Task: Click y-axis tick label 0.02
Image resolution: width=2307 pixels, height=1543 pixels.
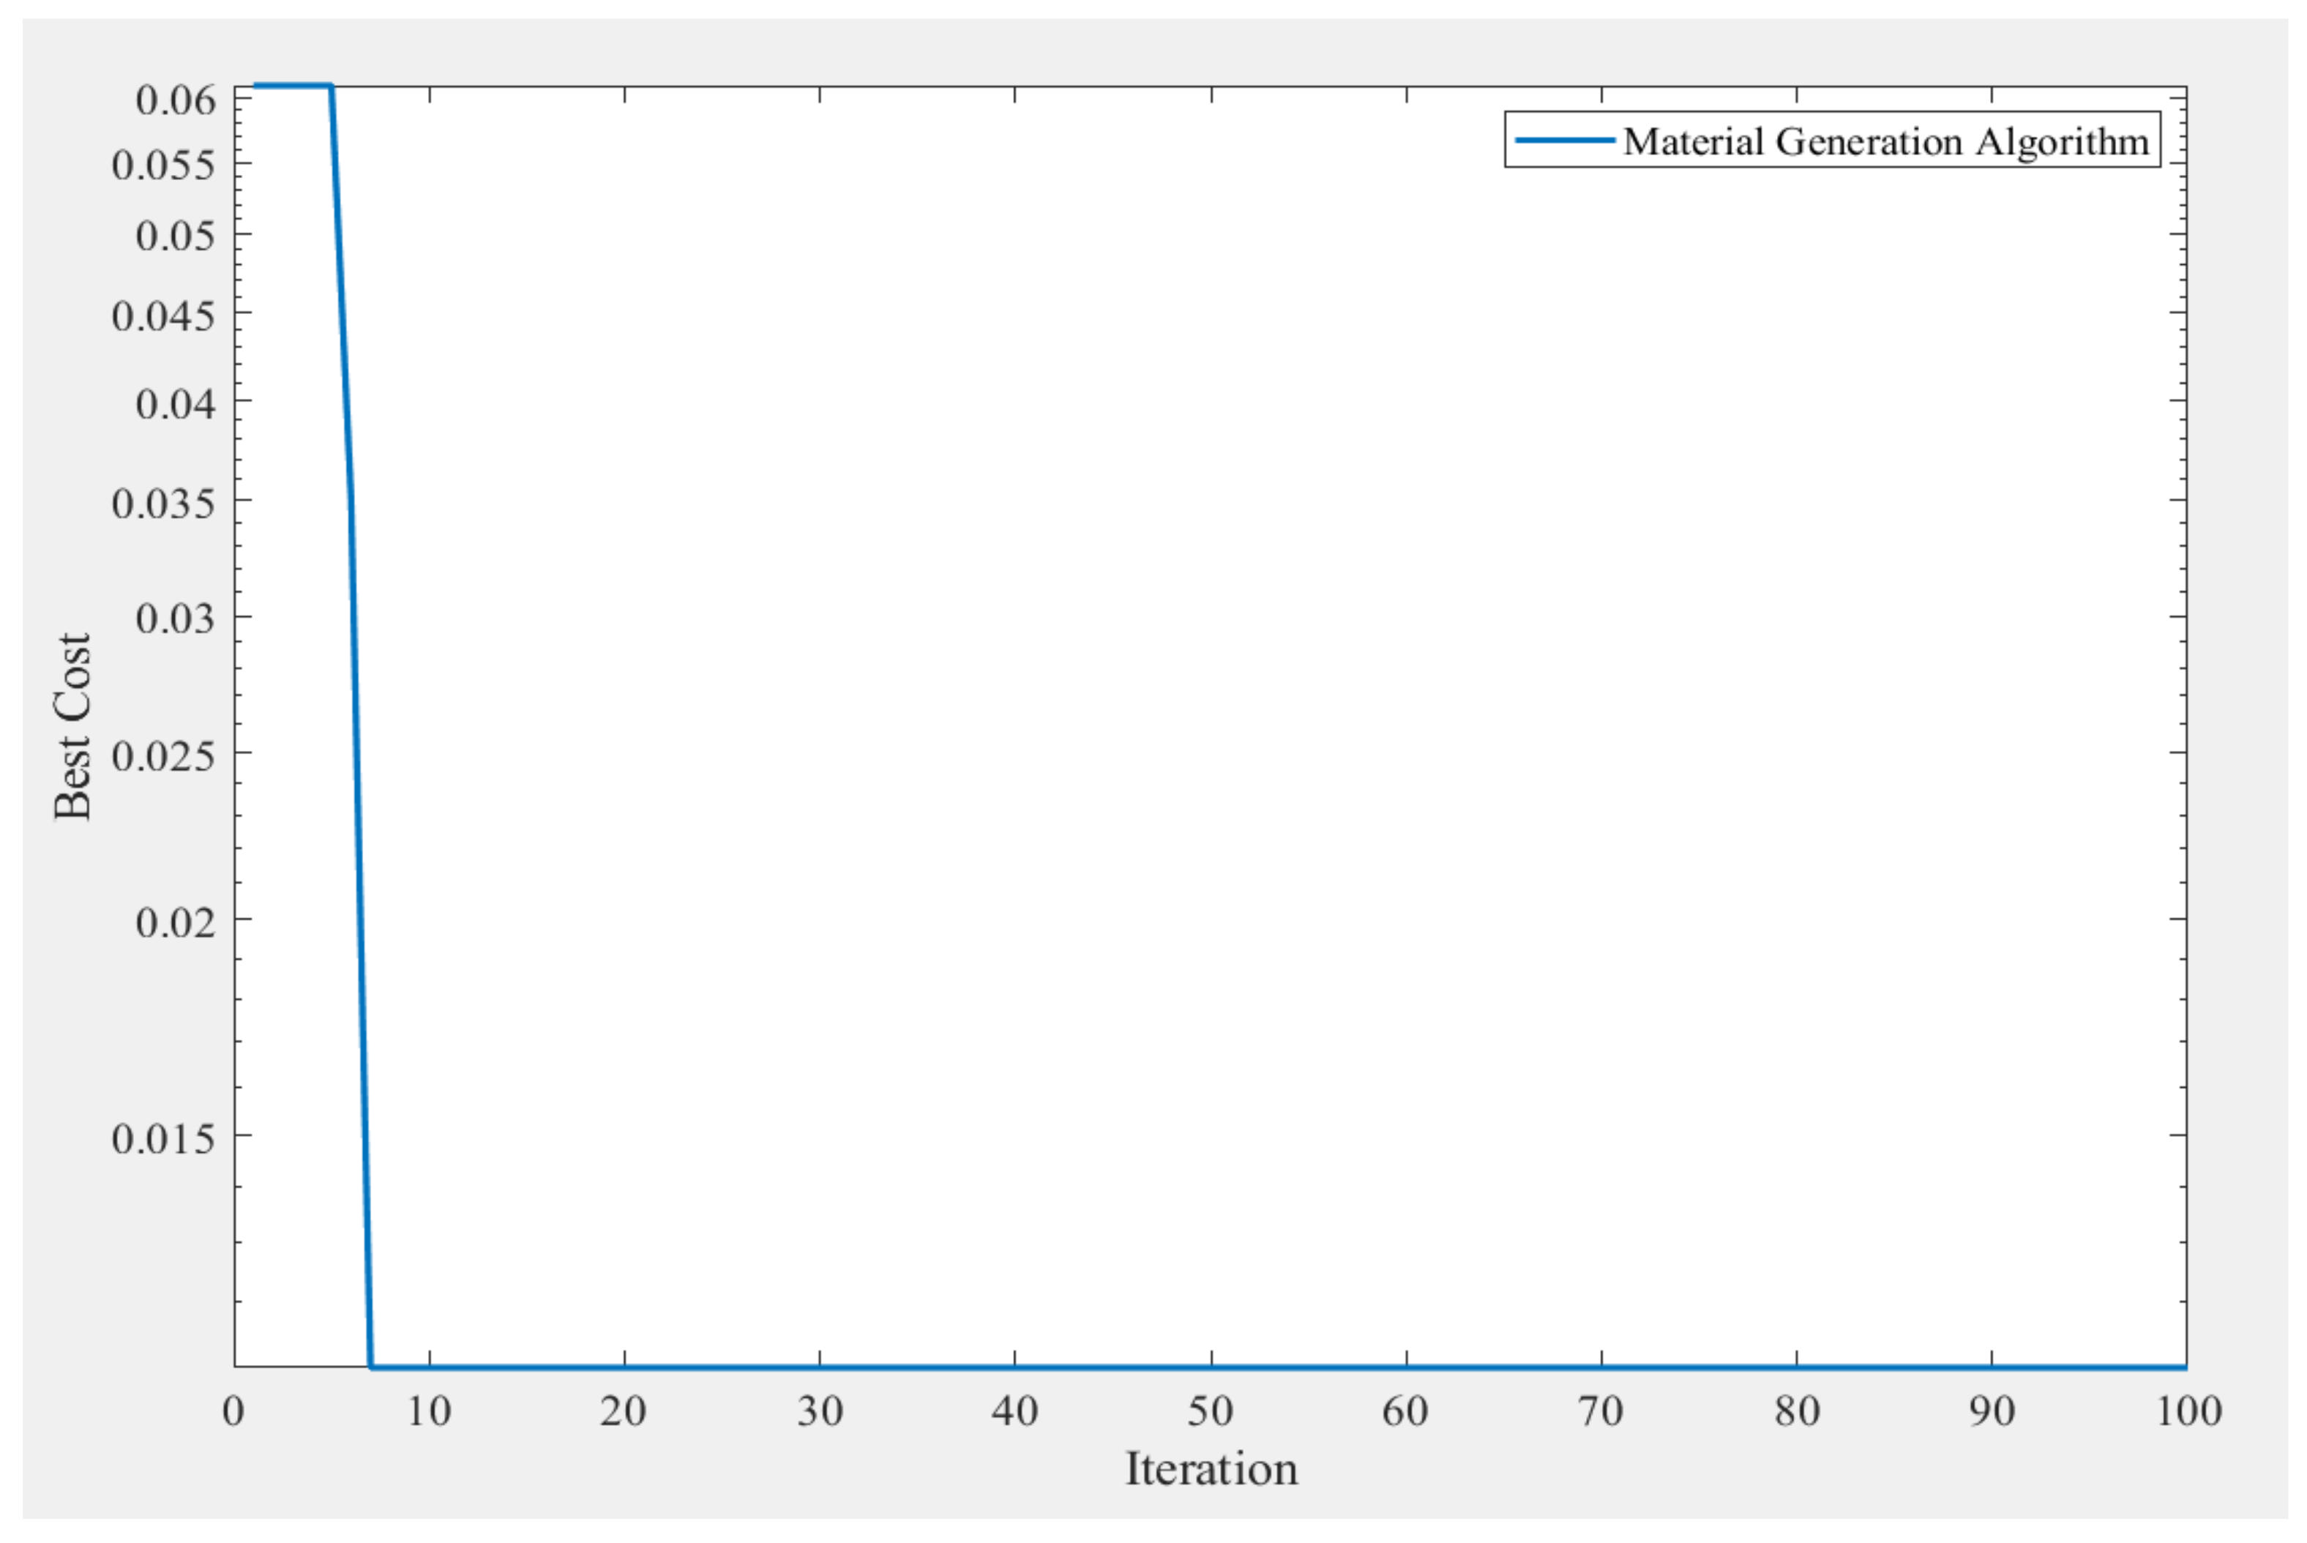Action: (x=175, y=922)
